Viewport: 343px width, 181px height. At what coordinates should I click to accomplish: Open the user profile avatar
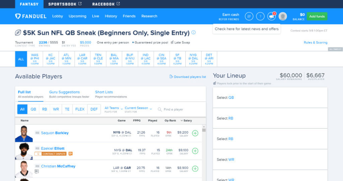tap(283, 16)
